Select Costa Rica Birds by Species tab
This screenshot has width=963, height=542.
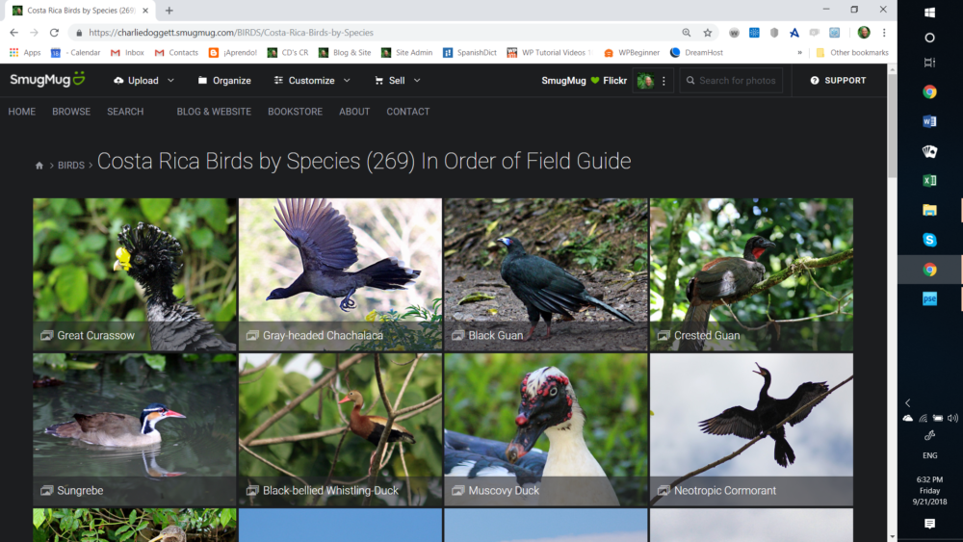pyautogui.click(x=81, y=11)
